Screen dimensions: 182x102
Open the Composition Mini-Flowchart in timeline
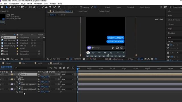[51, 68]
